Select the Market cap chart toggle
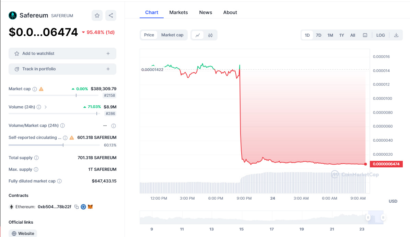Screen dimensions: 410x237 tap(172, 35)
